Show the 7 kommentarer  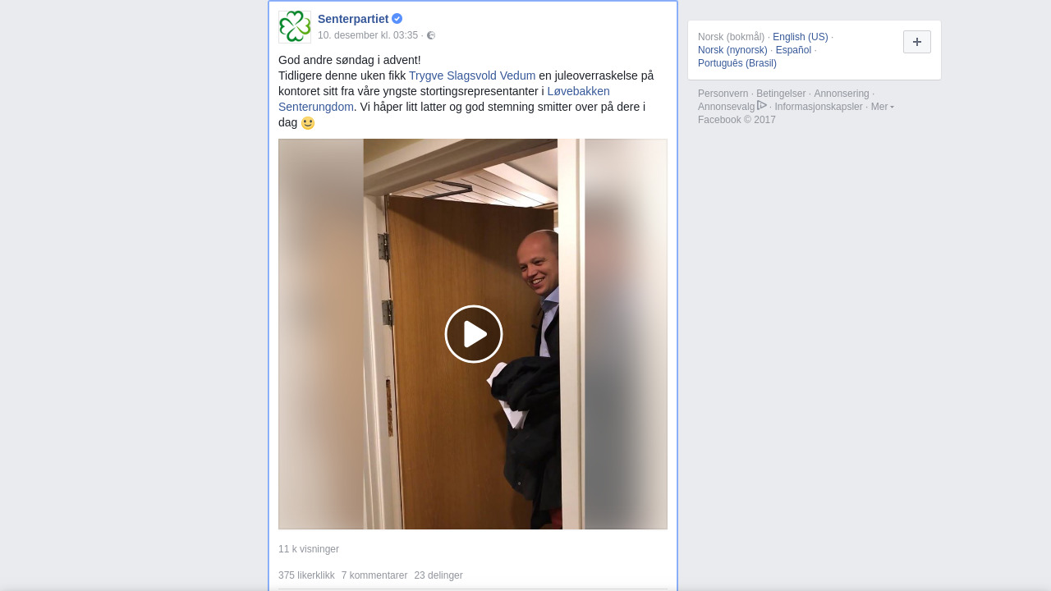(374, 575)
